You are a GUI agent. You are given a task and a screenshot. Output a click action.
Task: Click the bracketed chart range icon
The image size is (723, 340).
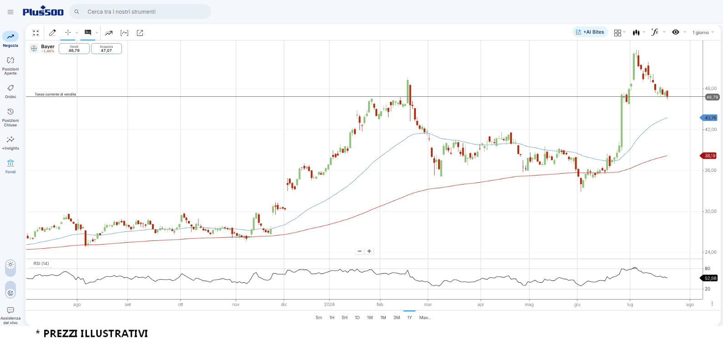tap(124, 33)
